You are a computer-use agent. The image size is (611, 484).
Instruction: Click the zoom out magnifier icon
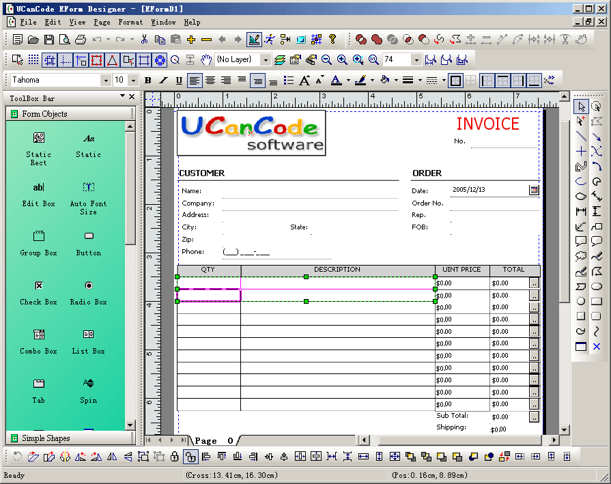coord(326,59)
